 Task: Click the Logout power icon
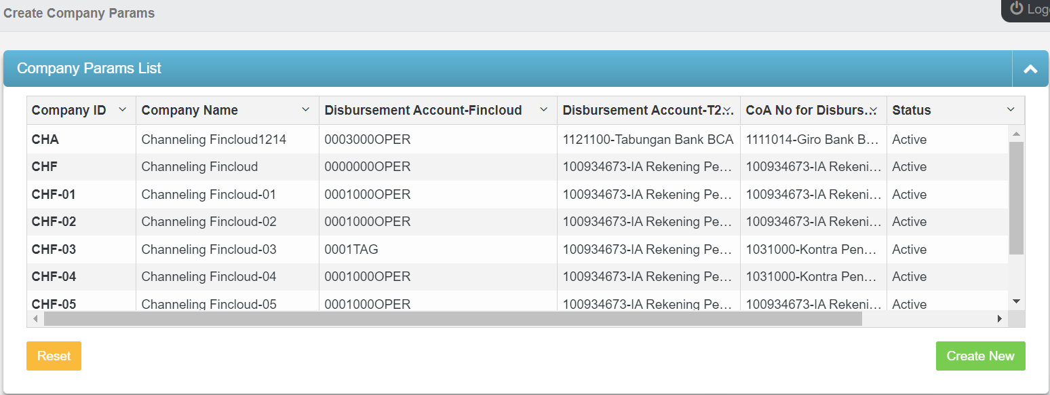1016,8
